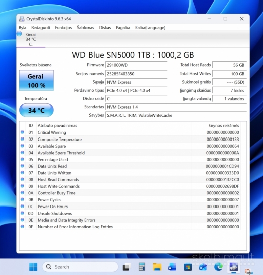This screenshot has width=263, height=275.
Task: Click the Gerai 100 % health status button
Action: pyautogui.click(x=36, y=80)
